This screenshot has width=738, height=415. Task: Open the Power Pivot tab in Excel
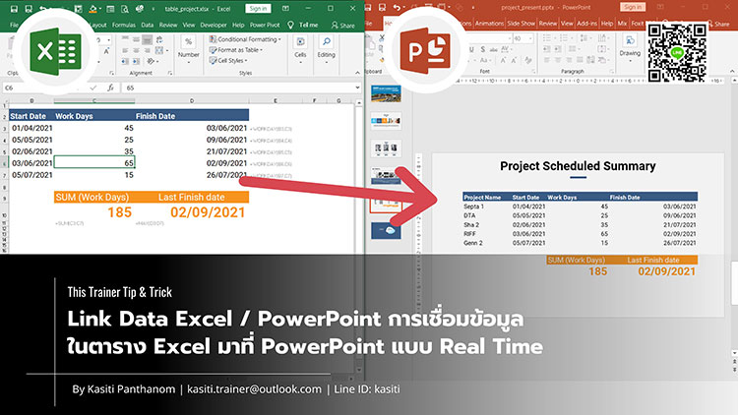coord(265,25)
